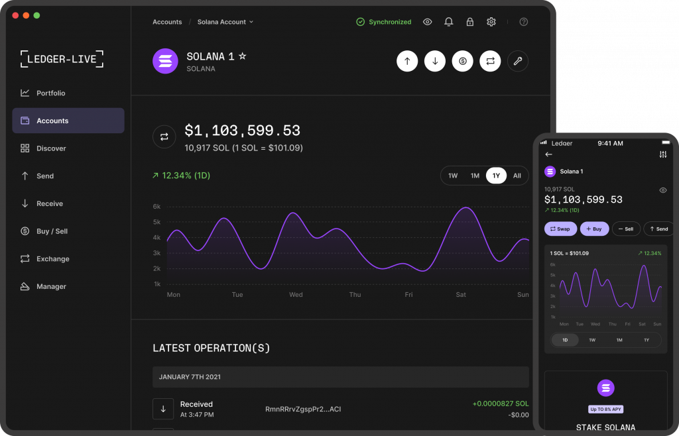Expand the Solana Account breadcrumb dropdown
The image size is (679, 436).
225,22
